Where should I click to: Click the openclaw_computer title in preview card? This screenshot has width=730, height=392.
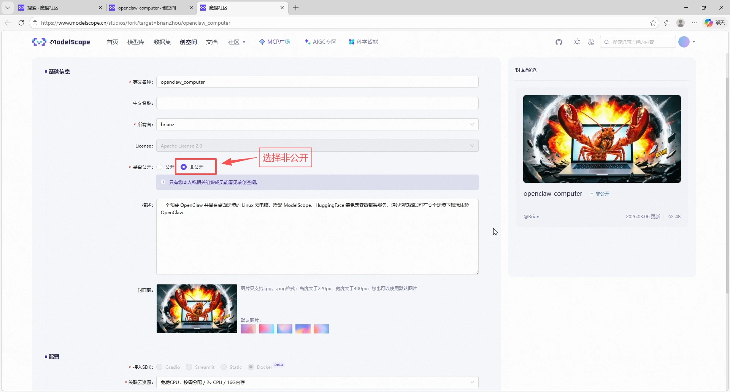click(553, 194)
